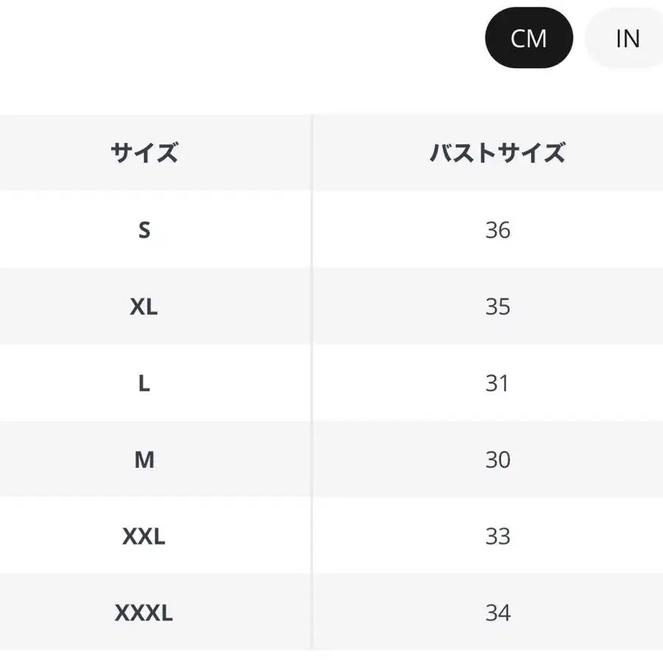The image size is (663, 663).
Task: Click the サイズ column header
Action: (x=145, y=152)
